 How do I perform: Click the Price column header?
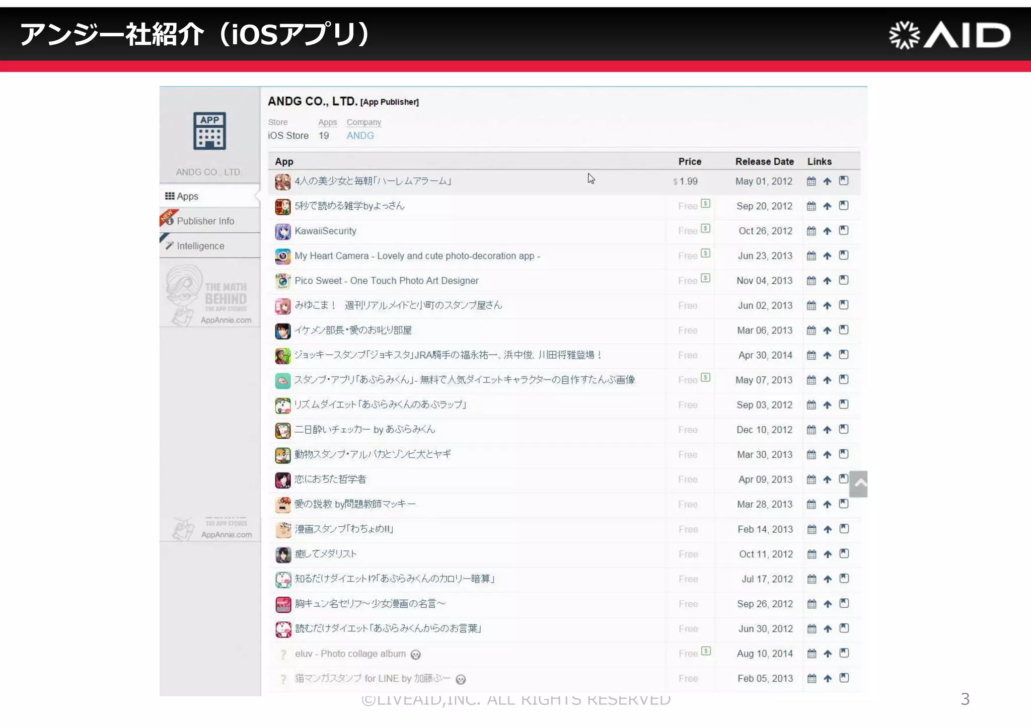(x=690, y=161)
